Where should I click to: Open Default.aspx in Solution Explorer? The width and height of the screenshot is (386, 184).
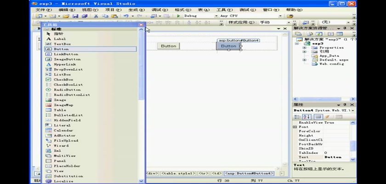[334, 60]
